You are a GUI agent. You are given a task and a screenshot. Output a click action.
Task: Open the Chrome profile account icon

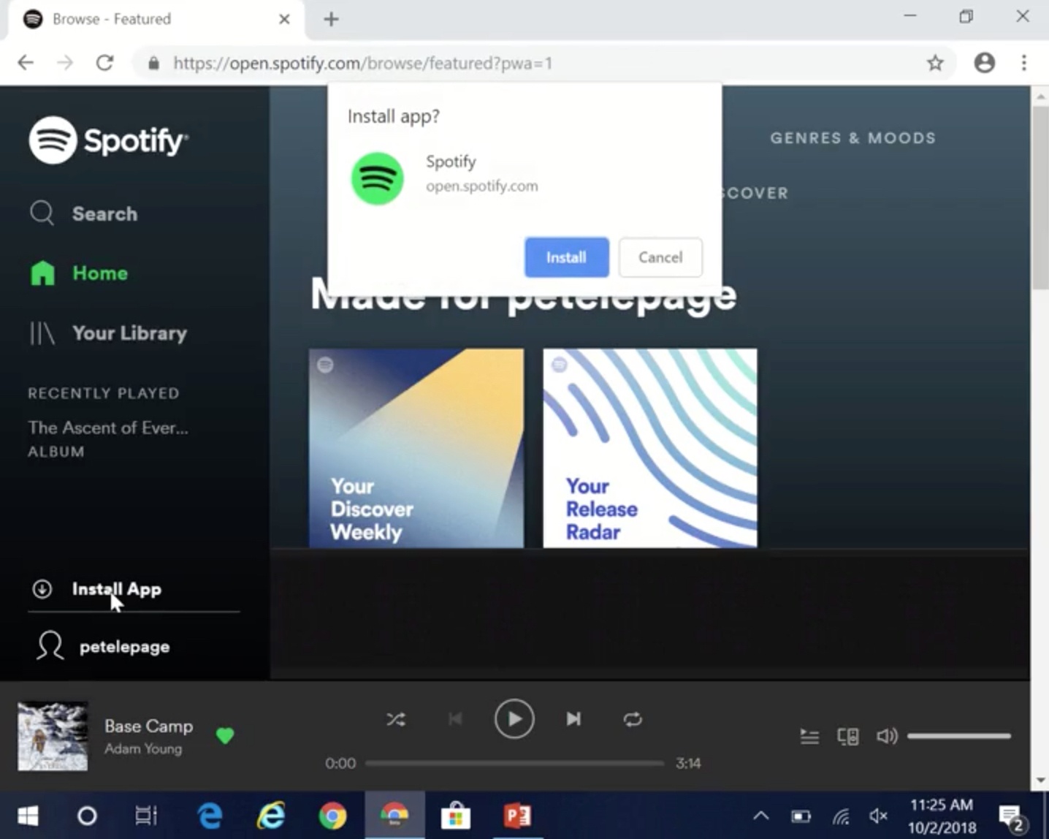point(985,63)
